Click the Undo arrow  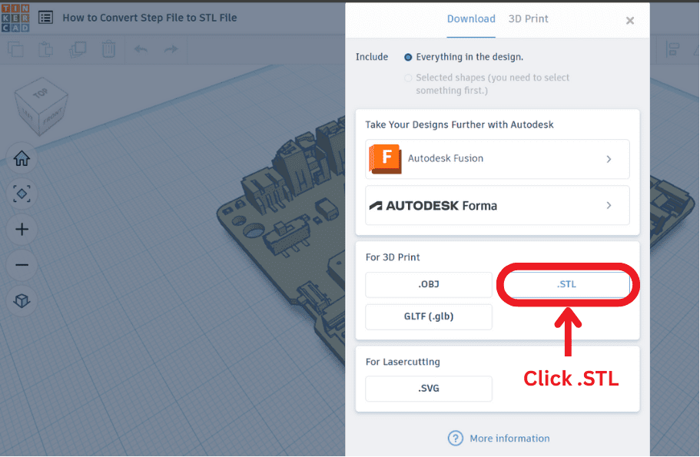pyautogui.click(x=141, y=48)
